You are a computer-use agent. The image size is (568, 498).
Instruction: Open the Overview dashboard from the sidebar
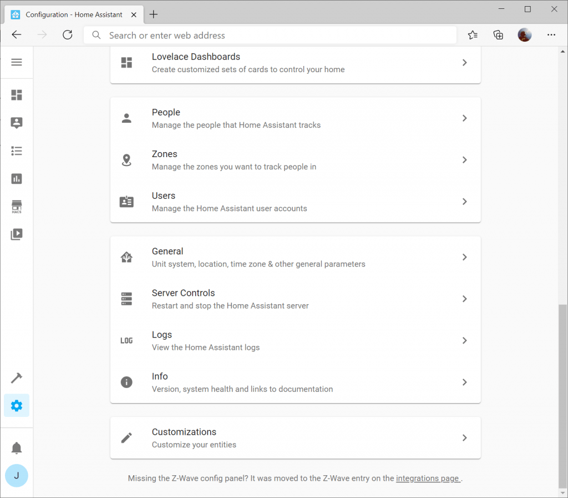point(17,95)
